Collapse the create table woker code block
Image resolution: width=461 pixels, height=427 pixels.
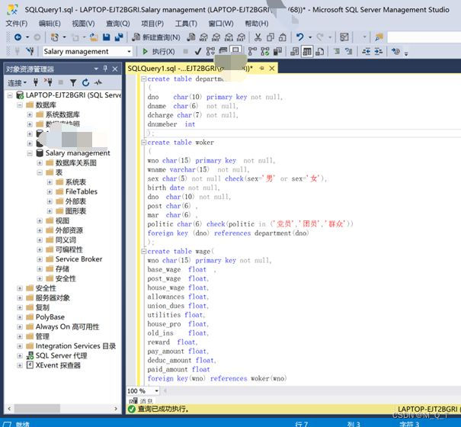tap(144, 143)
